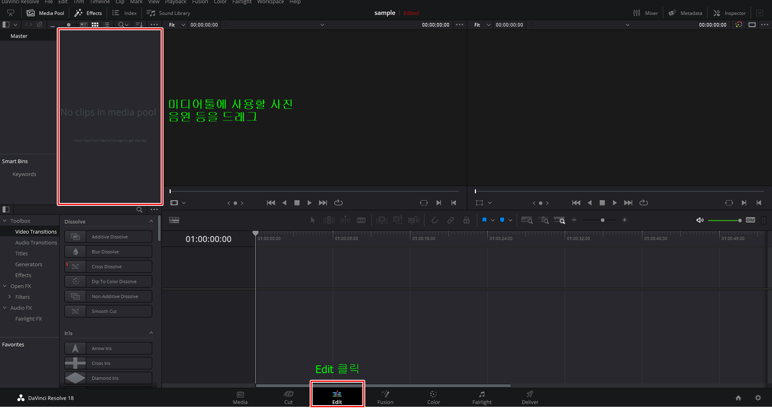Switch media pool to list view
The image size is (772, 408).
pos(106,25)
